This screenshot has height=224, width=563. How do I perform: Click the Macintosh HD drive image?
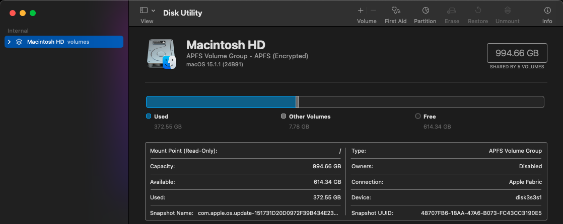[x=161, y=54]
